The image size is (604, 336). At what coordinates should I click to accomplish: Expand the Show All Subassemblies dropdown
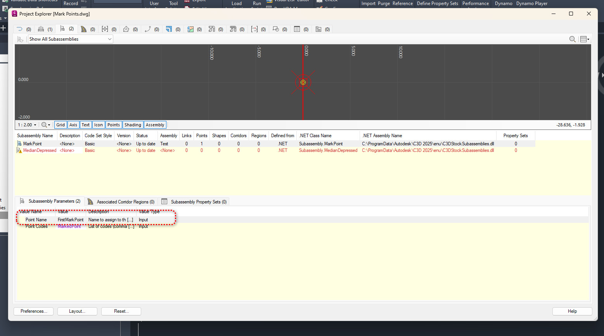tap(109, 39)
